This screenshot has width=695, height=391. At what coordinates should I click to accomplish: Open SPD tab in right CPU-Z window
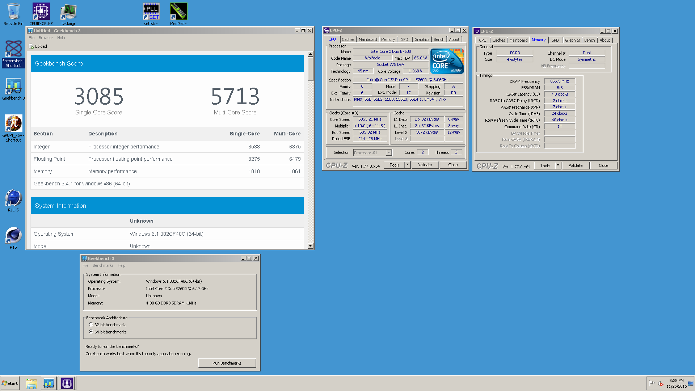coord(555,40)
